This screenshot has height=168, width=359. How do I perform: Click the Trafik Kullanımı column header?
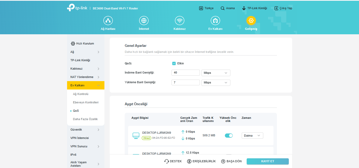click(x=208, y=119)
